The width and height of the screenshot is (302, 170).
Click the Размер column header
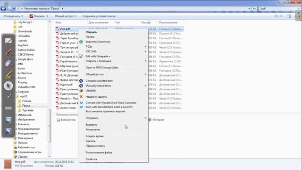point(146,23)
